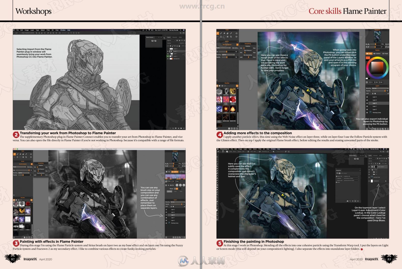The image size is (402, 269).
Task: Open the Filter menu in step 2 Photoshop
Action: (48, 30)
